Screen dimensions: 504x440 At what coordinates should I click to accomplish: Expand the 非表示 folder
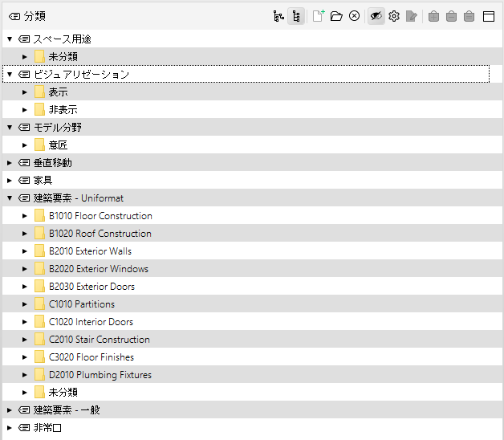point(24,110)
